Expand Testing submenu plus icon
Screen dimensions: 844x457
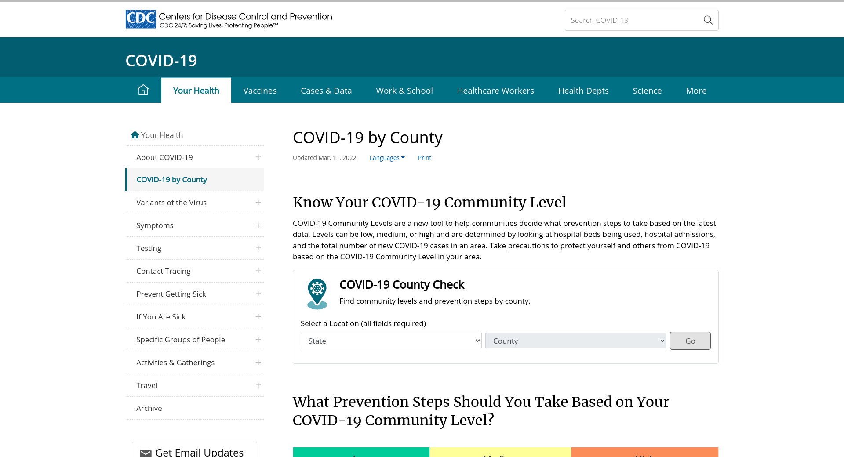pos(258,248)
